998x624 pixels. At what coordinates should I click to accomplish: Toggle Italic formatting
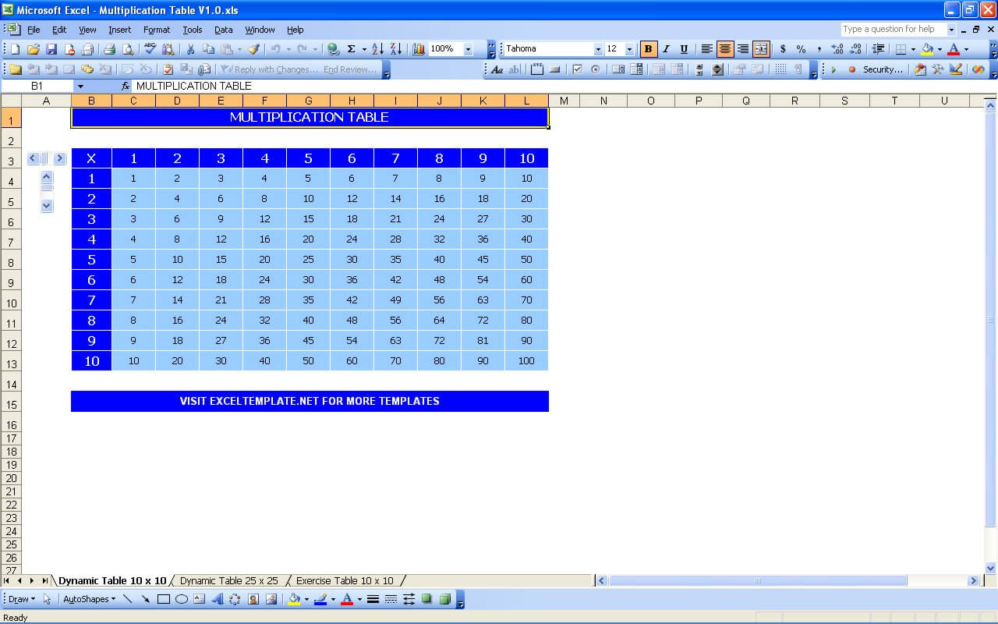pos(666,49)
